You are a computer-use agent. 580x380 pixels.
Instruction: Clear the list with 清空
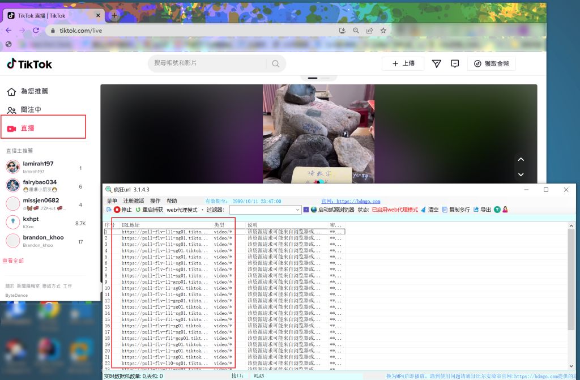430,210
